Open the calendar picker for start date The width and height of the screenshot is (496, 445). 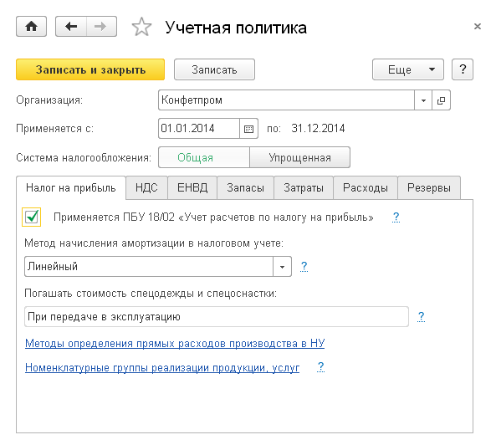[x=248, y=129]
